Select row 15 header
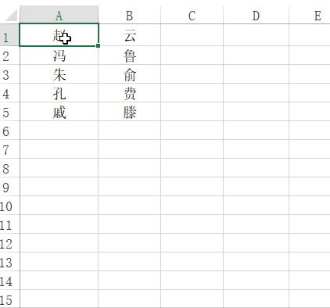 (x=9, y=299)
